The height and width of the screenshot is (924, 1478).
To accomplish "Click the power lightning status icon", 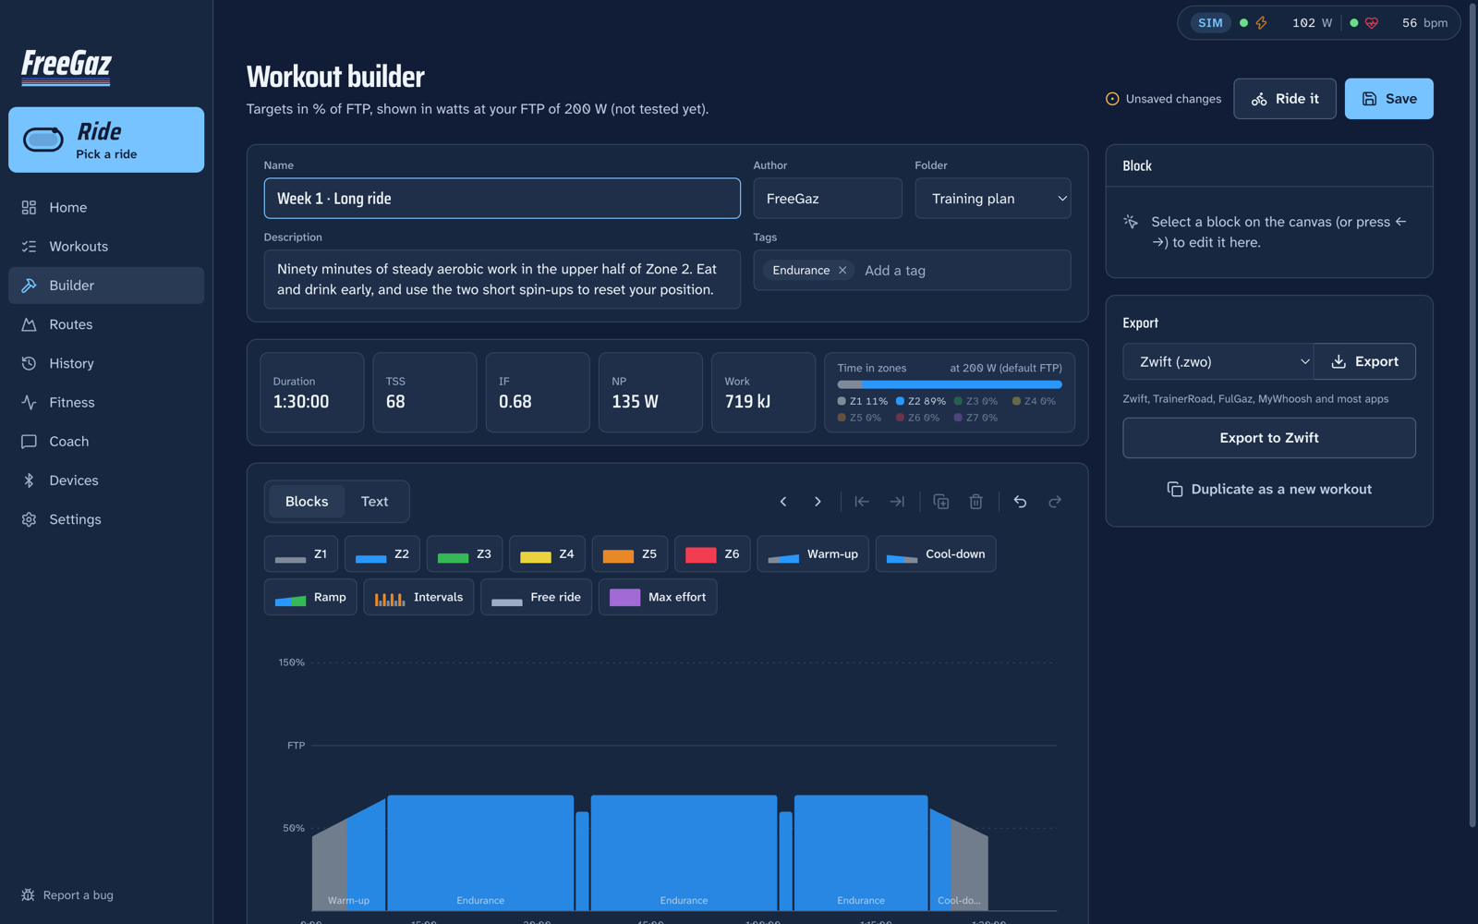I will 1261,23.
